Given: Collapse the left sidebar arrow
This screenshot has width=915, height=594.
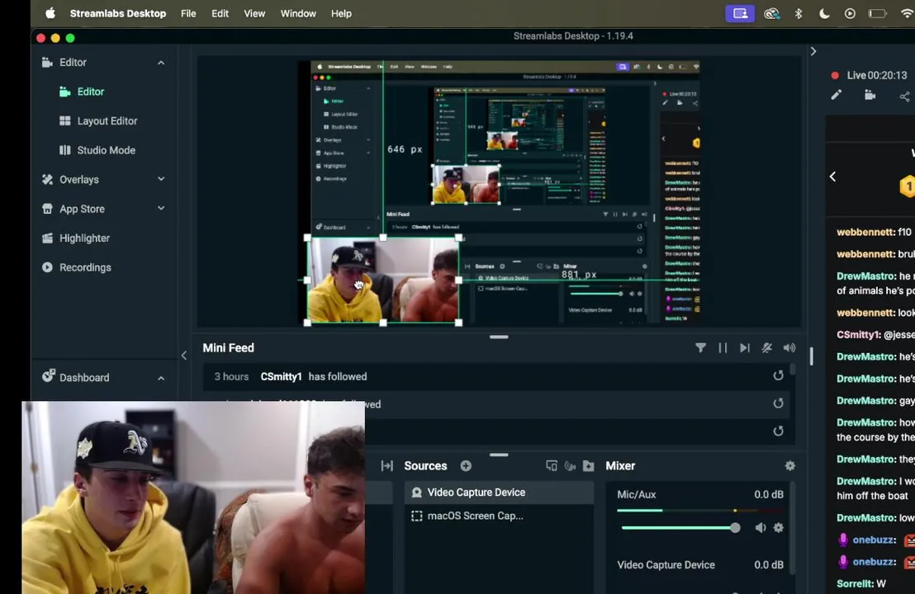Looking at the screenshot, I should (x=184, y=355).
